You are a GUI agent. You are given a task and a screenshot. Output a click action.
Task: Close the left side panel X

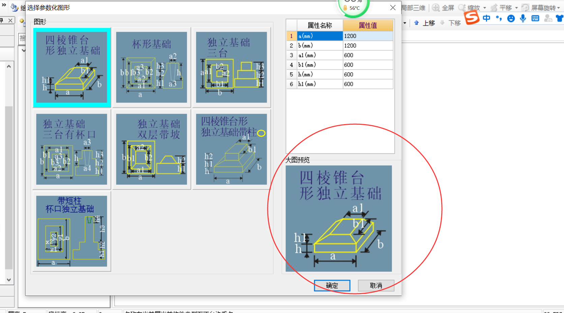tap(10, 21)
